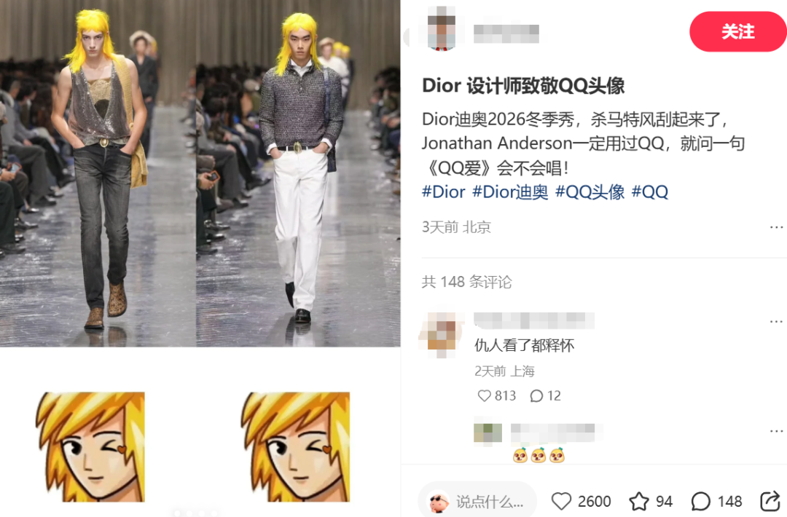787x517 pixels.
Task: Open the #Dior hashtag
Action: 444,192
